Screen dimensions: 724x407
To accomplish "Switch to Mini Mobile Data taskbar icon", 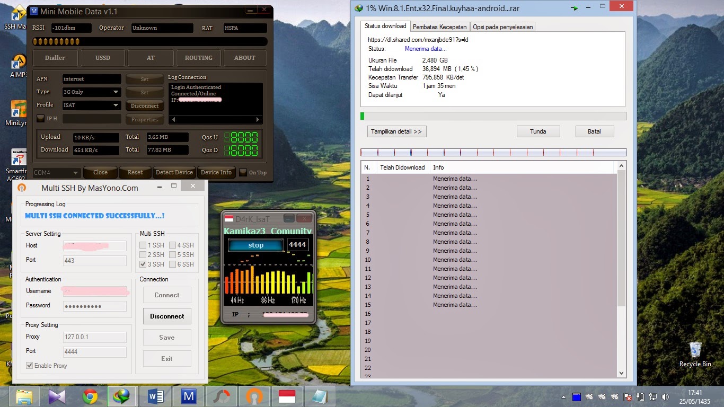I will [188, 396].
